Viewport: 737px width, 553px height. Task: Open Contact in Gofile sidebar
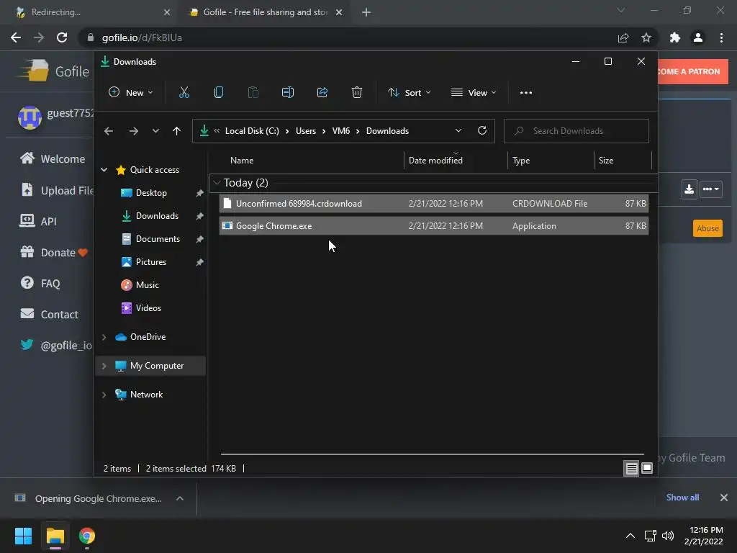point(49,315)
